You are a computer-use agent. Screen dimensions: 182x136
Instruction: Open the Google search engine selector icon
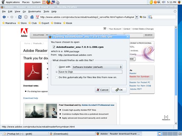(150, 17)
